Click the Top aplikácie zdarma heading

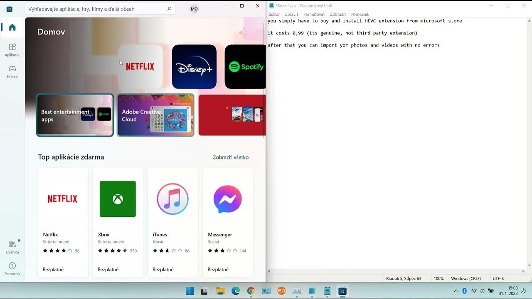(x=71, y=157)
